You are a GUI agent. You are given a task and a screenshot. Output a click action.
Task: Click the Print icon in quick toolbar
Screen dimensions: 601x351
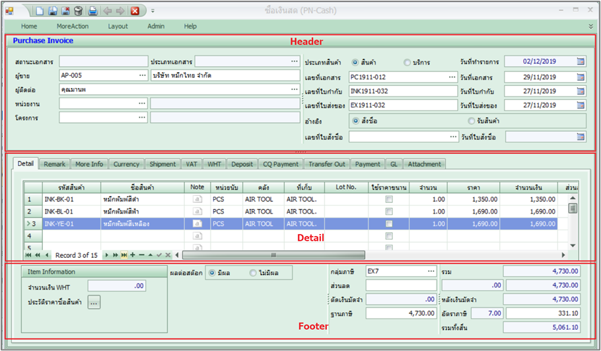click(x=93, y=11)
